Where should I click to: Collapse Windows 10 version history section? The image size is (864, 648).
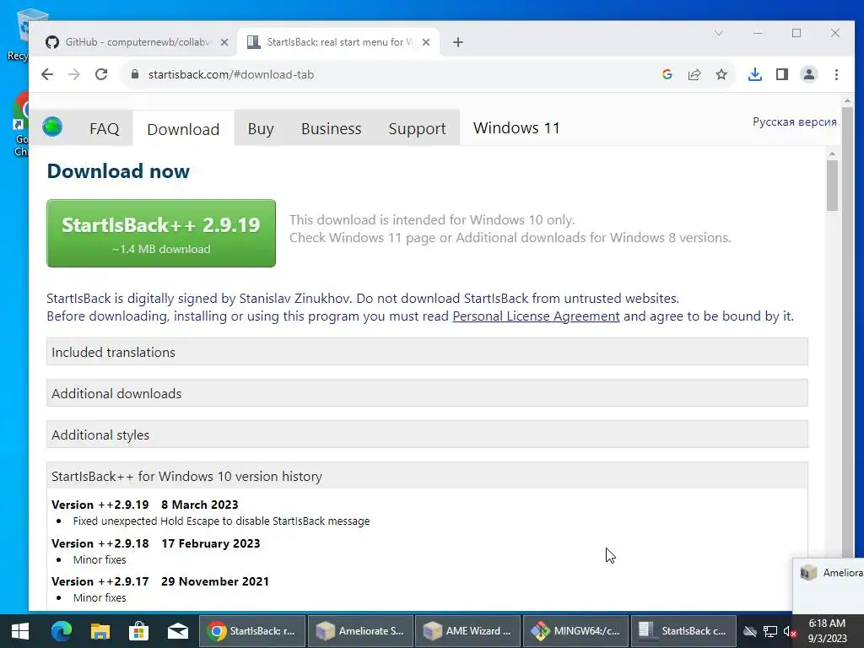click(x=427, y=476)
